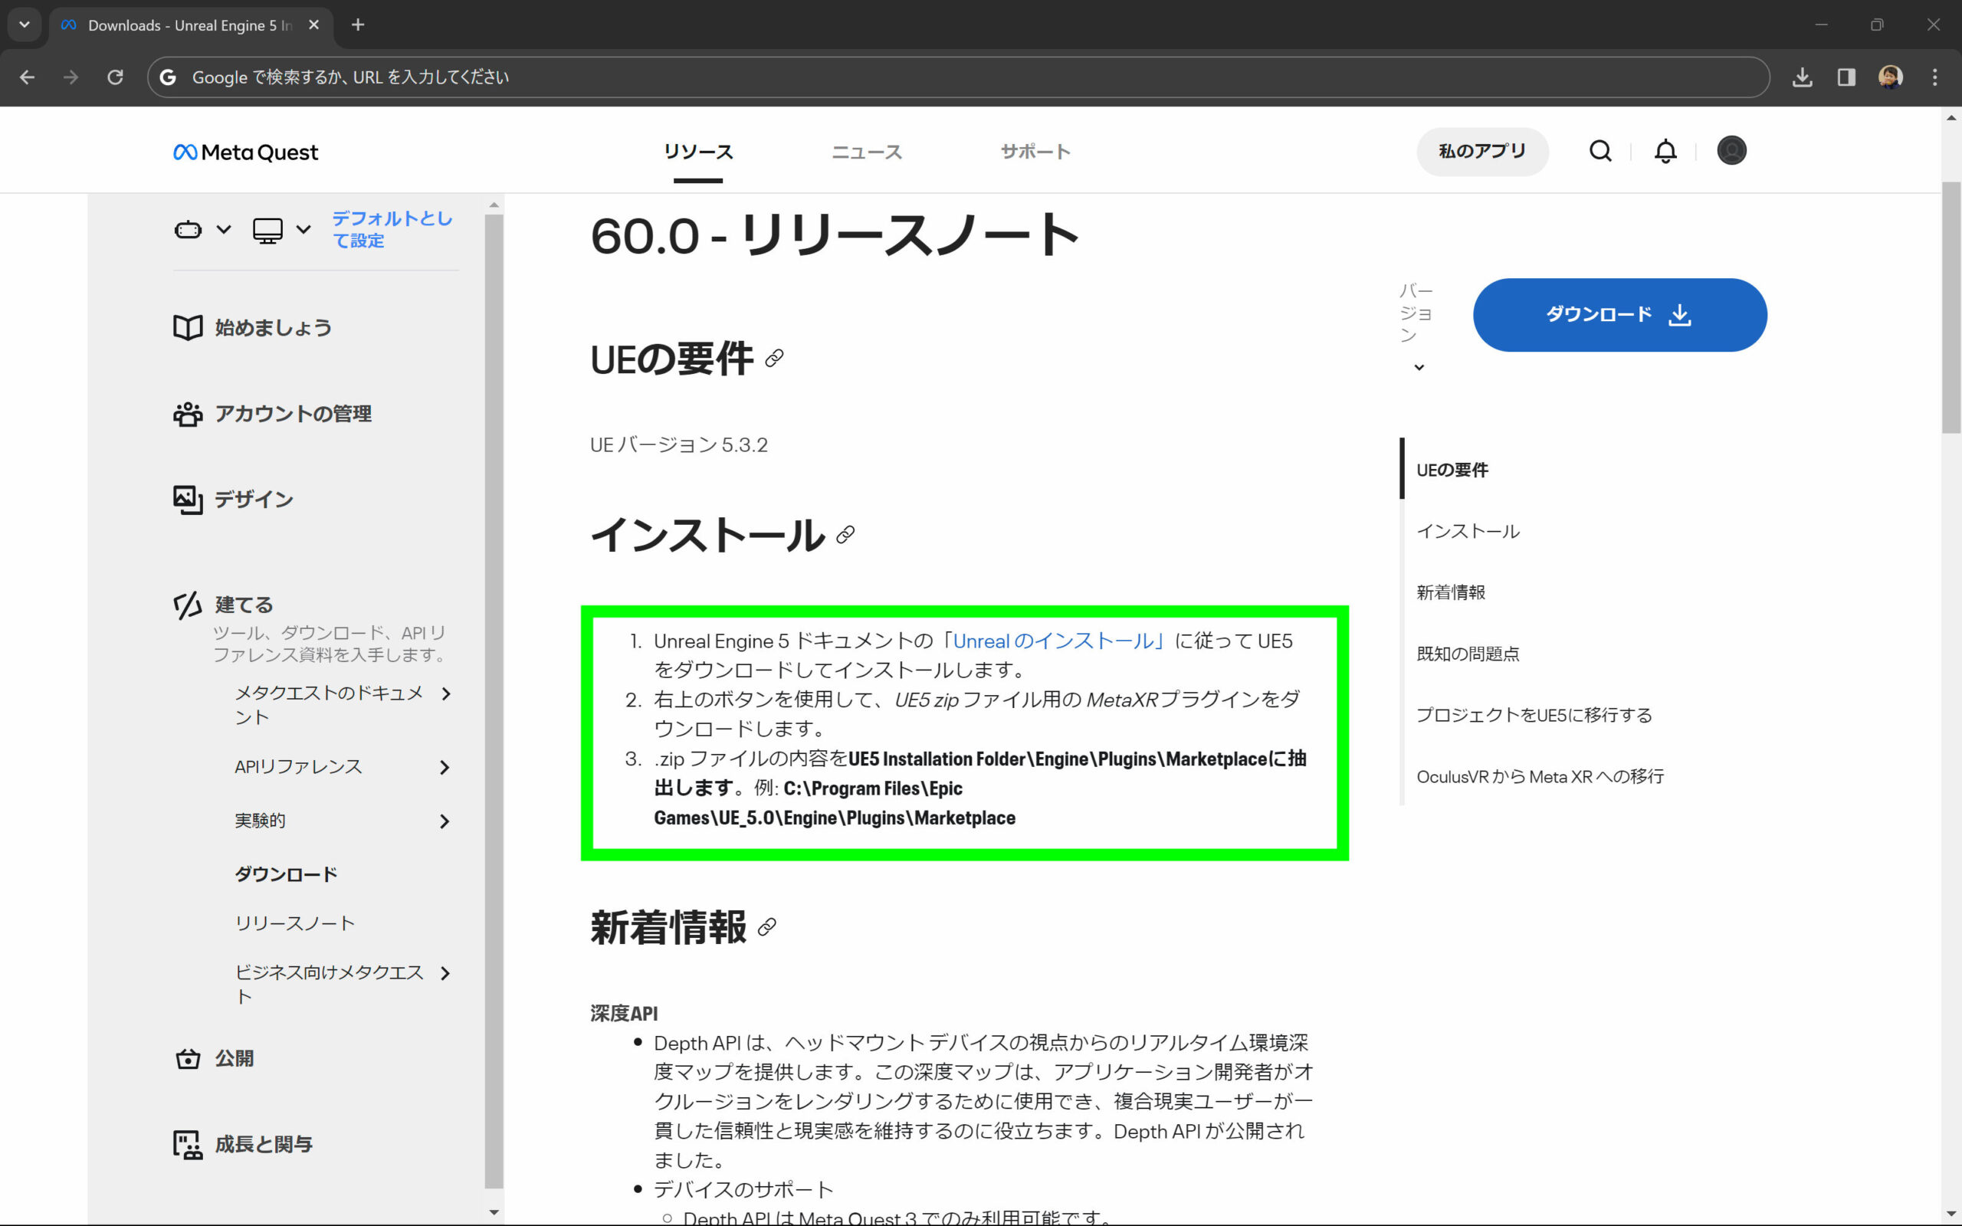Open the バージョン version dropdown
The height and width of the screenshot is (1226, 1962).
[x=1417, y=366]
